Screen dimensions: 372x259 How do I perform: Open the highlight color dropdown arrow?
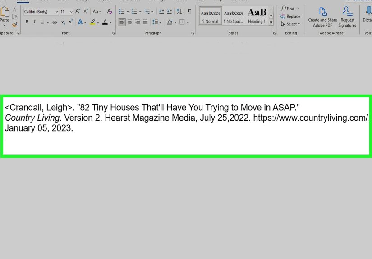click(x=98, y=22)
